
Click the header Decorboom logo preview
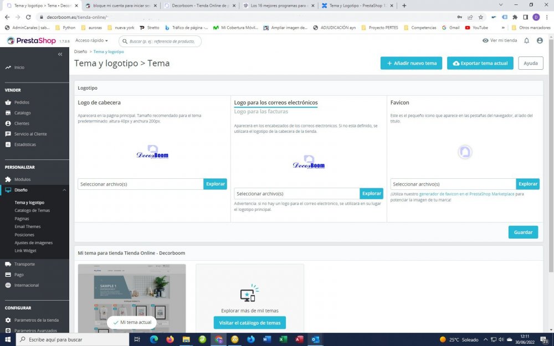152,152
